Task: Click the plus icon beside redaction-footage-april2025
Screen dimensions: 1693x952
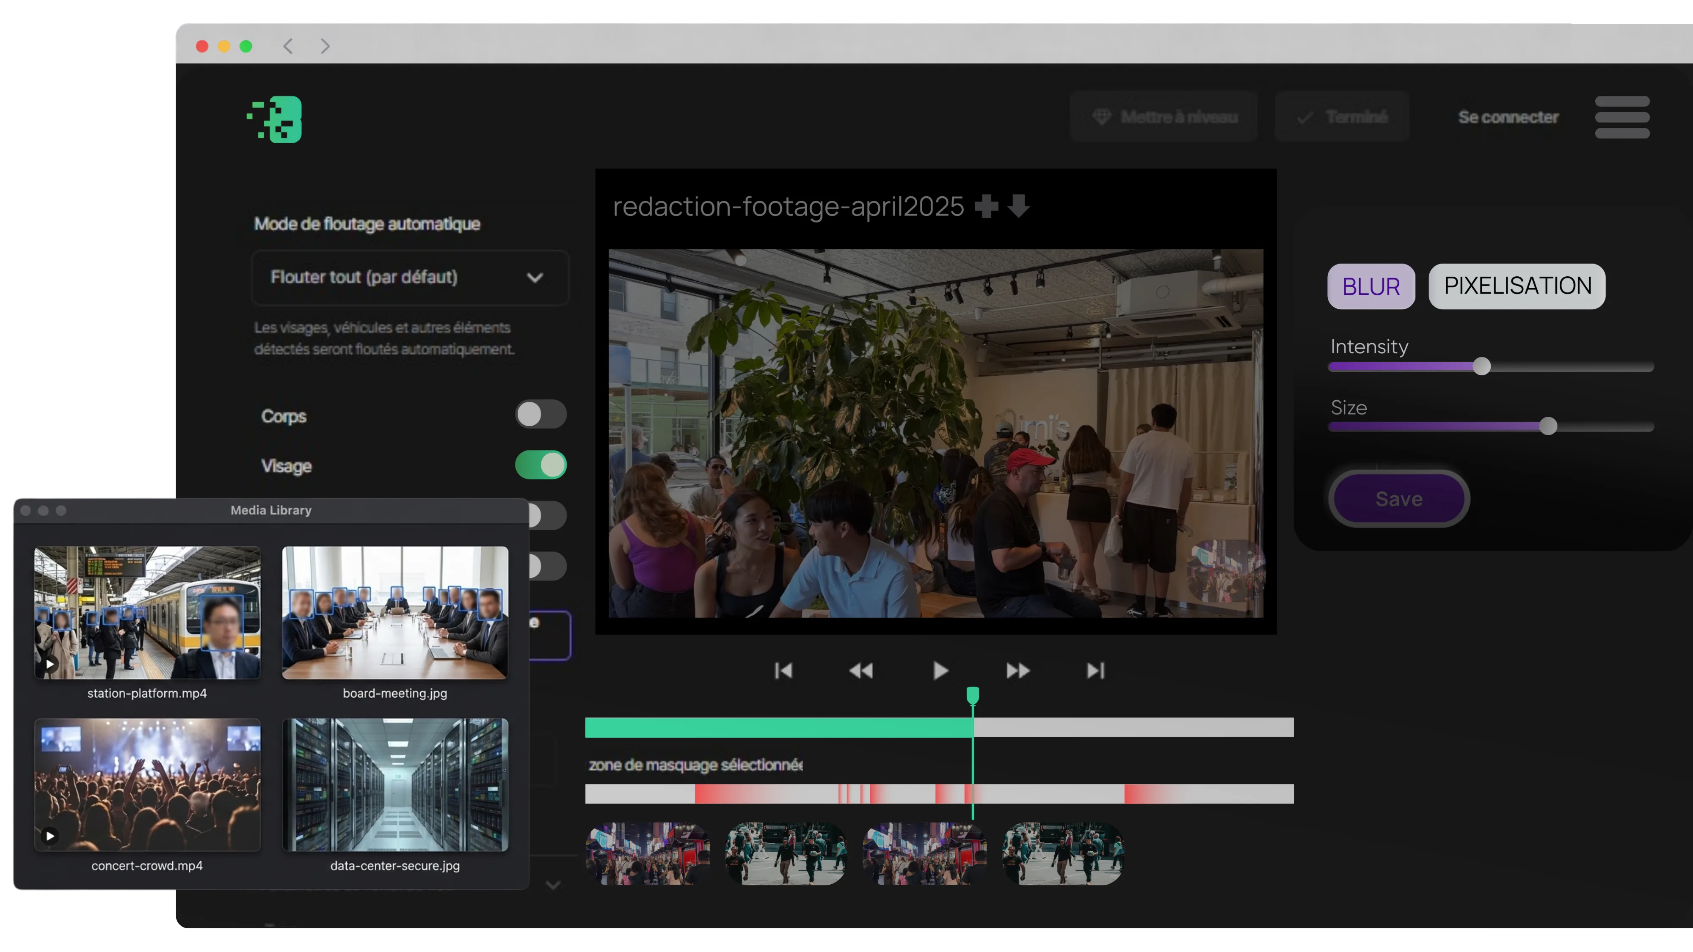Action: click(x=986, y=206)
